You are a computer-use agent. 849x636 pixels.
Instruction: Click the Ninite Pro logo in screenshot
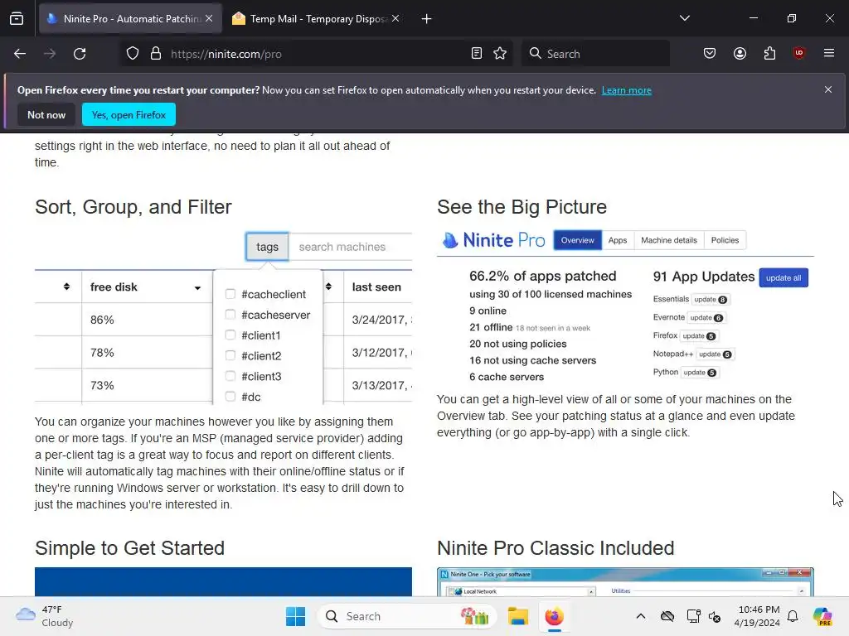493,240
